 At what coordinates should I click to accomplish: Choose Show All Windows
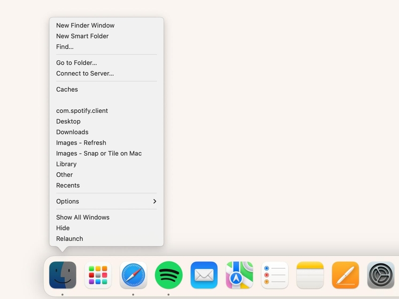[x=106, y=218]
